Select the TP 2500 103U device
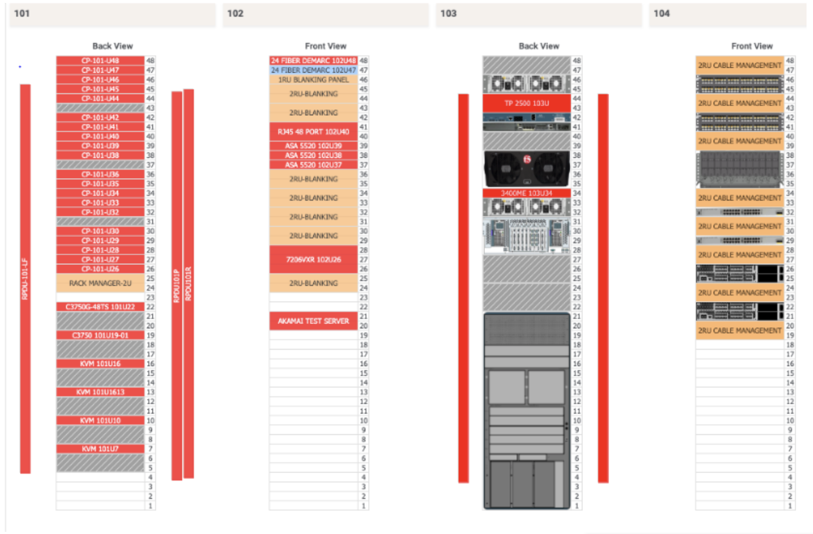Viewport: 813px width, 534px height. click(x=527, y=103)
